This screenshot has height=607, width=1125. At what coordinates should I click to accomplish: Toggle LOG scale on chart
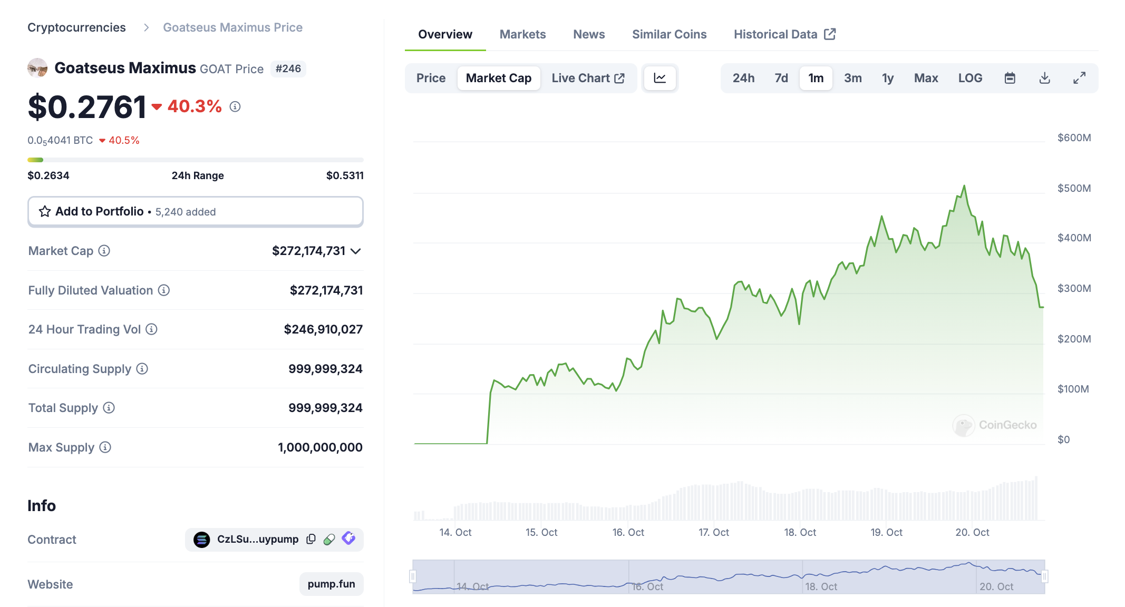click(970, 78)
